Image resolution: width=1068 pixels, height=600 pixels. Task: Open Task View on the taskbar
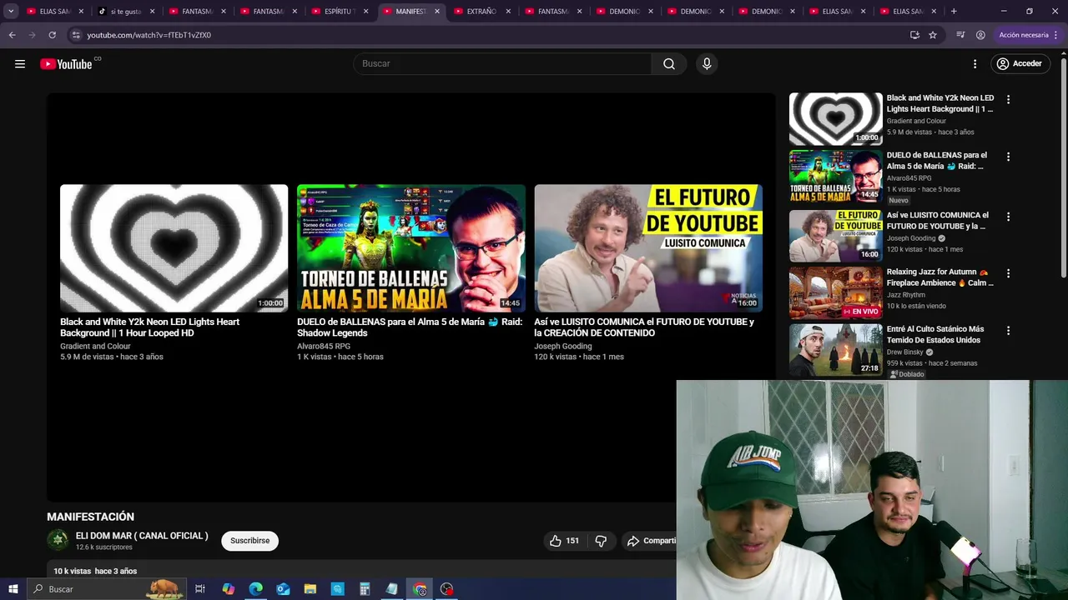[200, 589]
